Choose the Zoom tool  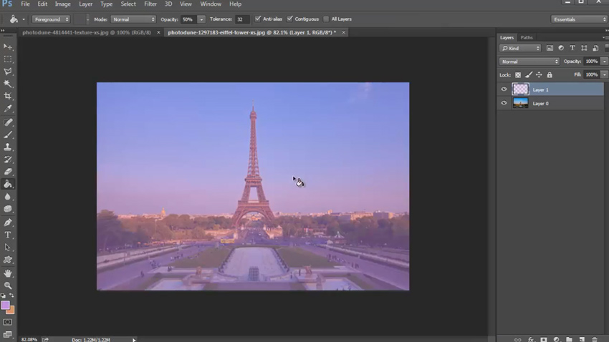pos(8,285)
